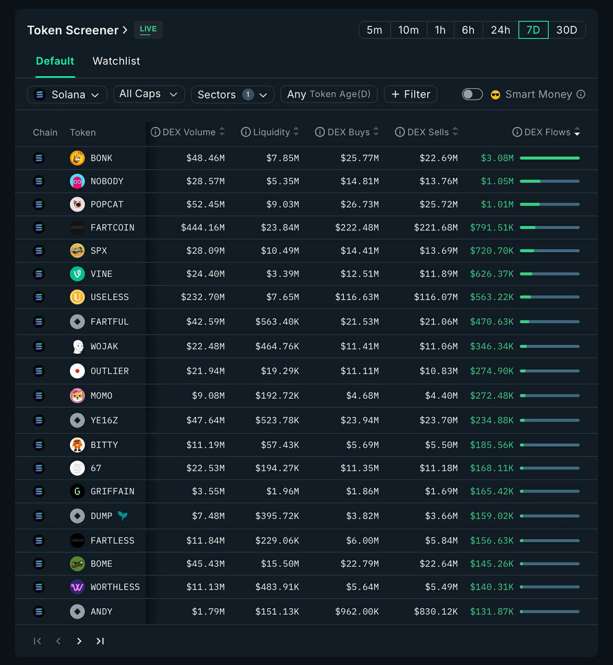Viewport: 613px width, 665px height.
Task: Select the 1h timeframe
Action: [x=440, y=30]
